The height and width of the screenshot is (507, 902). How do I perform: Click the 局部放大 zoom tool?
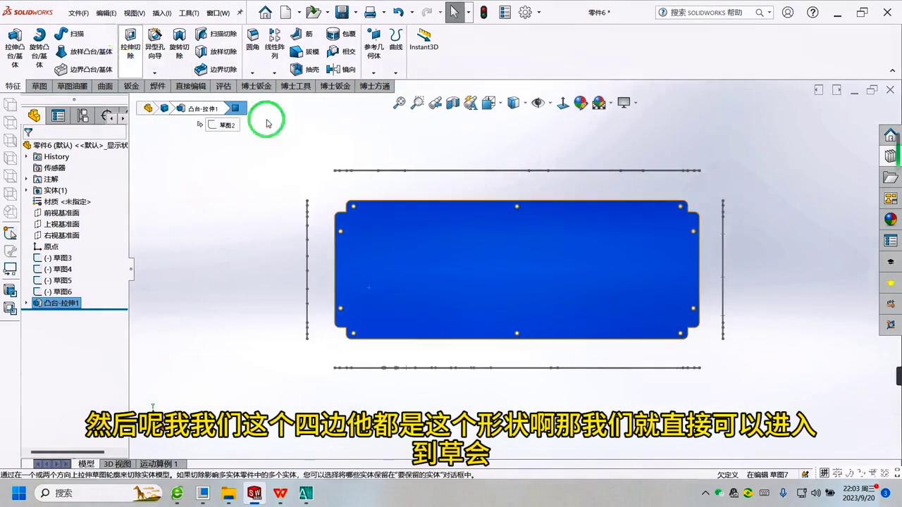pos(417,103)
